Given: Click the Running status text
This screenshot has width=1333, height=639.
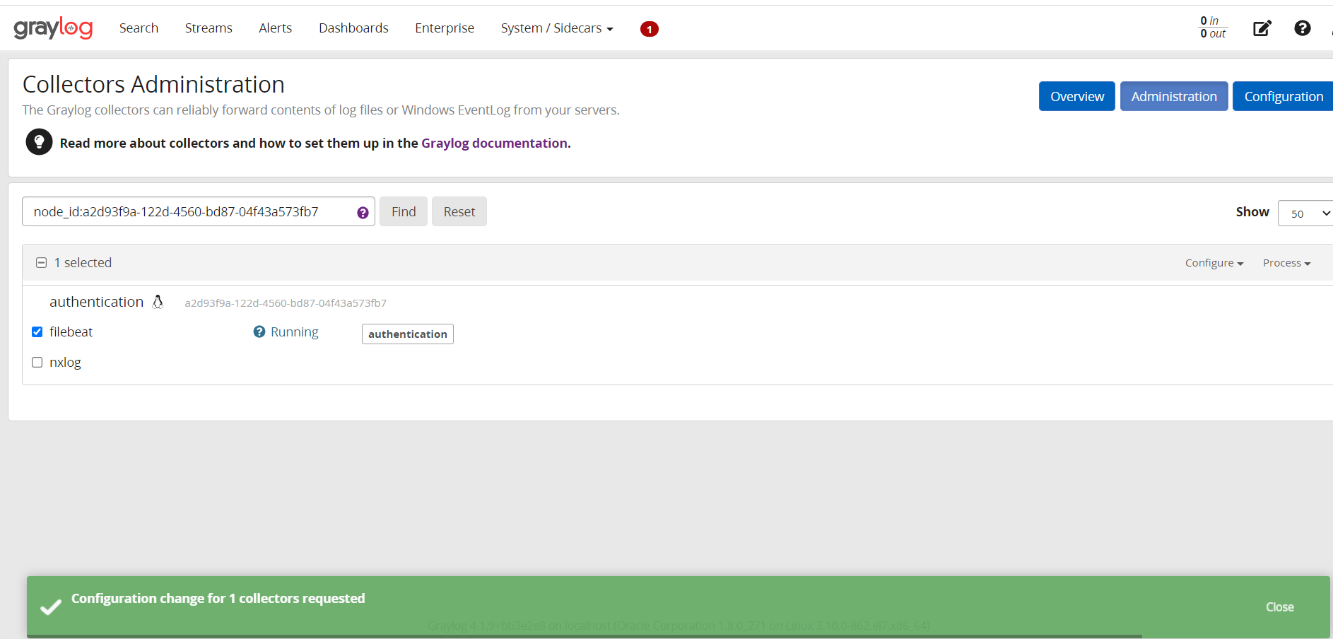Looking at the screenshot, I should tap(295, 332).
